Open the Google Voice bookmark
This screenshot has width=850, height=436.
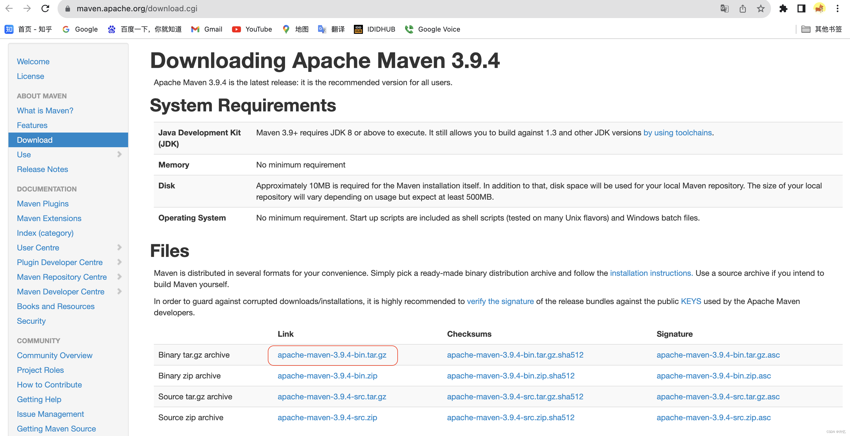(433, 29)
